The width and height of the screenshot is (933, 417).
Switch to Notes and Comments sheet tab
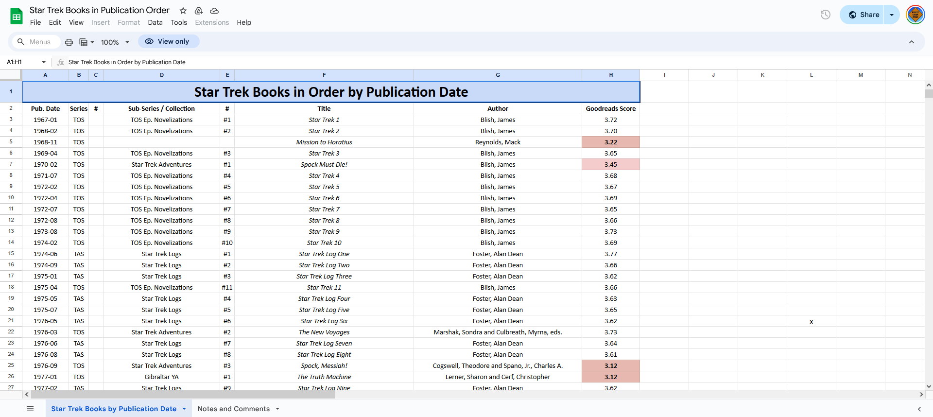click(x=234, y=409)
